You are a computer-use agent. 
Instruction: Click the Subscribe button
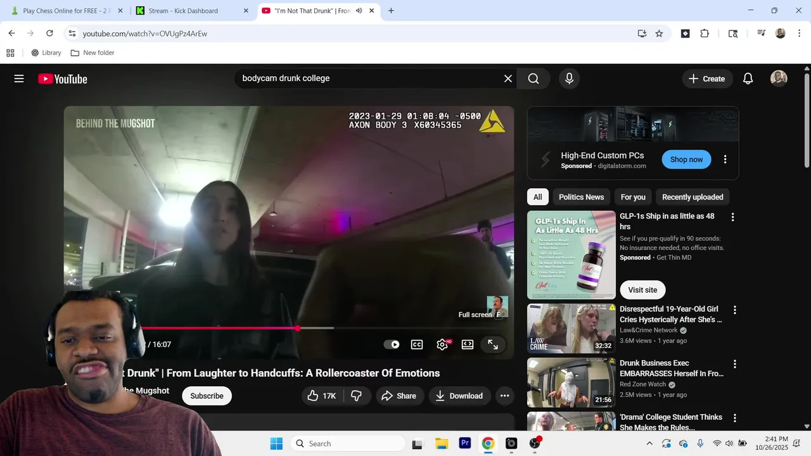coord(207,396)
